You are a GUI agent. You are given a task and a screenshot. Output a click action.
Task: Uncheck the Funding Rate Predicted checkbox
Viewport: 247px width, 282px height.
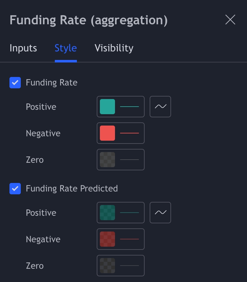click(x=15, y=189)
